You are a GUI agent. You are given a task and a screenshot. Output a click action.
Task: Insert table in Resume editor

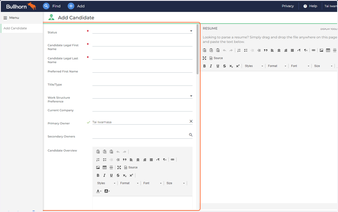coord(328,50)
